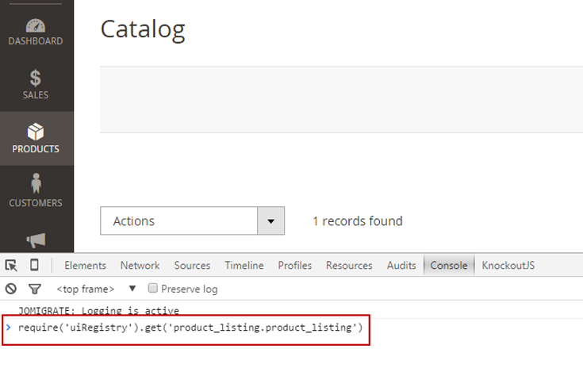The height and width of the screenshot is (391, 583).
Task: Open the Marketing megaphone sidebar item
Action: tap(36, 240)
